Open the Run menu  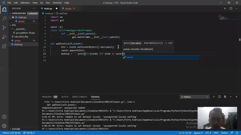[x=48, y=3]
